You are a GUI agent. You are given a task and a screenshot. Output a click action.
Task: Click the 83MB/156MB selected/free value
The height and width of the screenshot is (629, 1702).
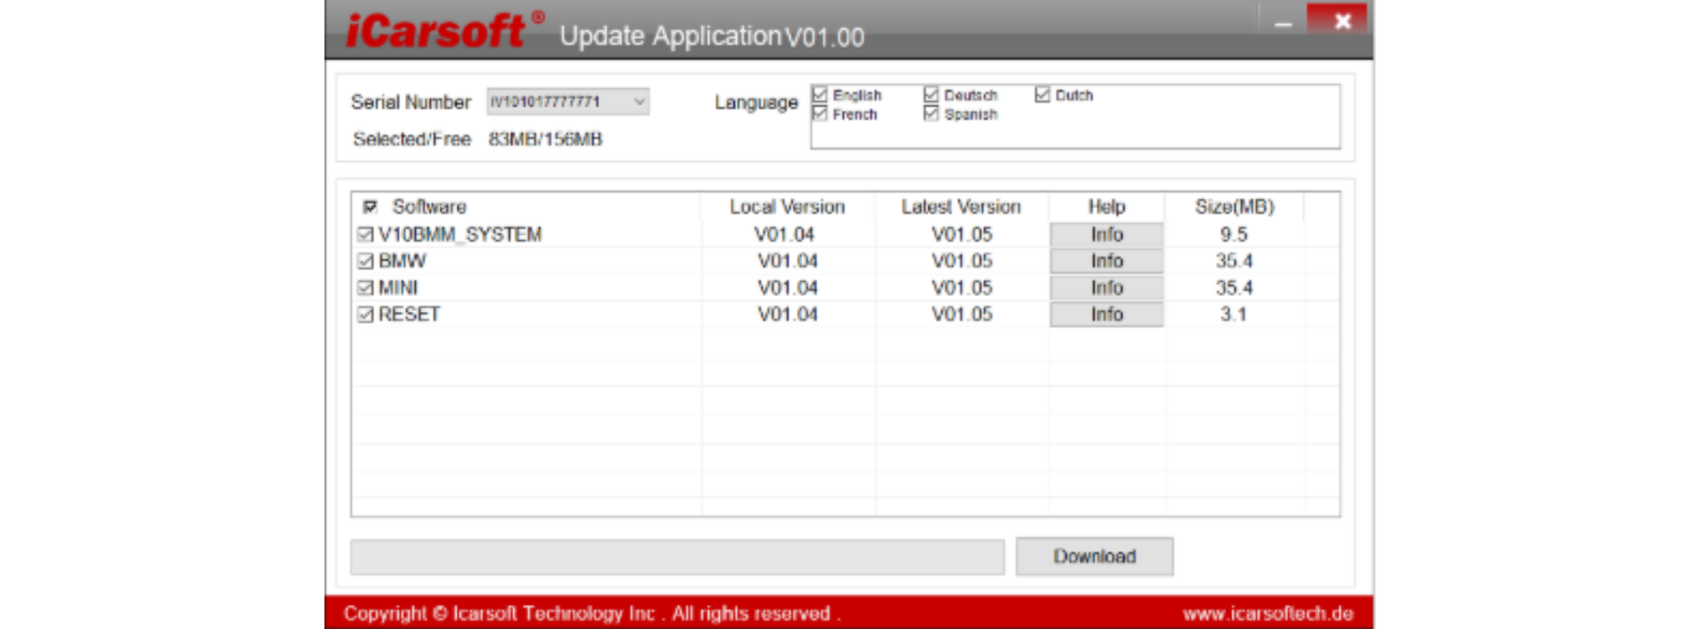[x=545, y=139]
